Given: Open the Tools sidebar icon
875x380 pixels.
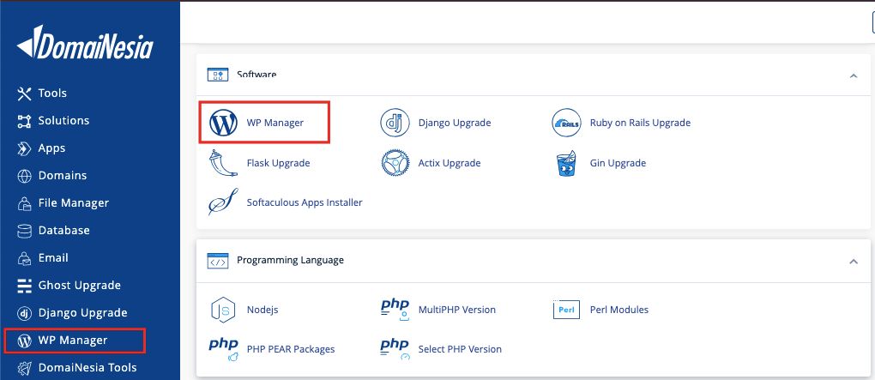Looking at the screenshot, I should click(x=25, y=93).
